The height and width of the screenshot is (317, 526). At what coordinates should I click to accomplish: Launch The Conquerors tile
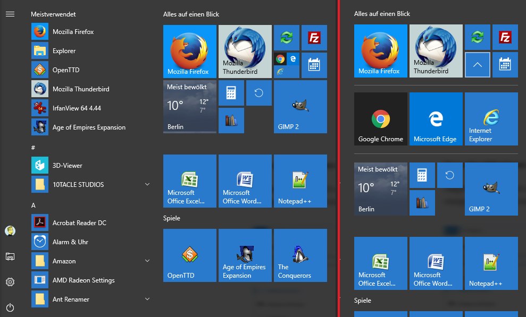pyautogui.click(x=300, y=255)
